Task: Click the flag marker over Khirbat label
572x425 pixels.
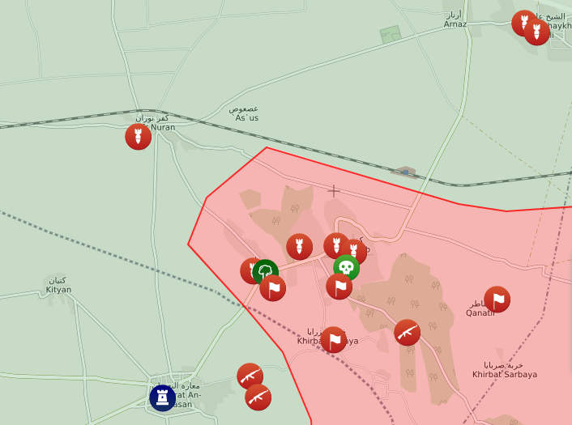Action: tap(334, 340)
